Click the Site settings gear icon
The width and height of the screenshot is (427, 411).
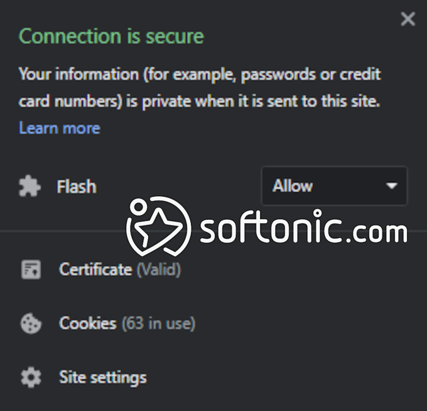coord(30,377)
